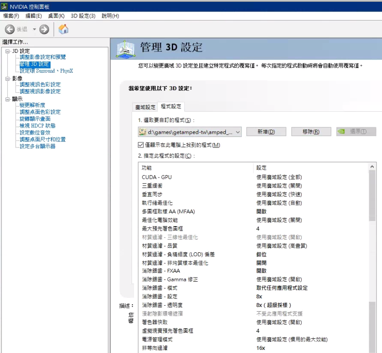Select the 消除鋸齒 - FXAA row
Screen dimensions: 382x353
[253, 271]
